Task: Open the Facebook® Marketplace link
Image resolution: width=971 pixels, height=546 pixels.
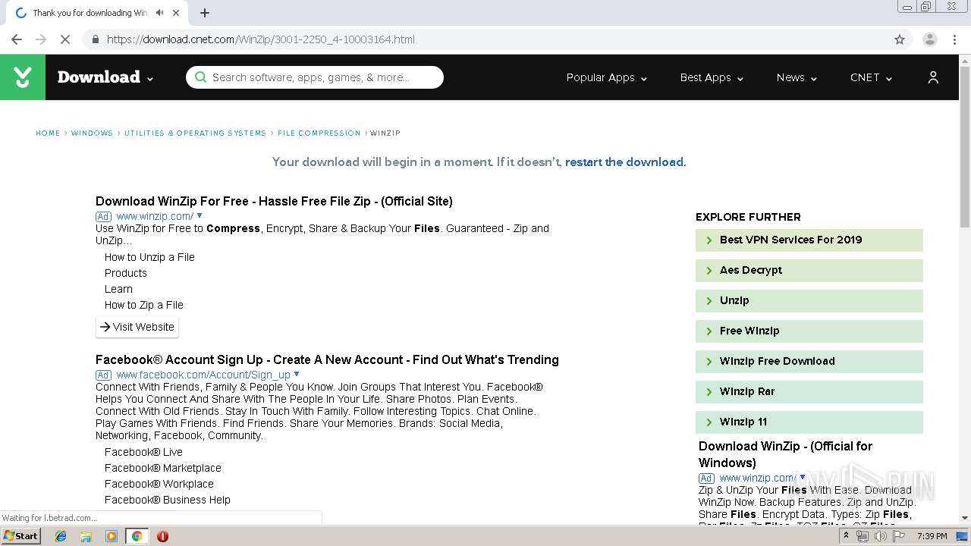Action: (163, 468)
